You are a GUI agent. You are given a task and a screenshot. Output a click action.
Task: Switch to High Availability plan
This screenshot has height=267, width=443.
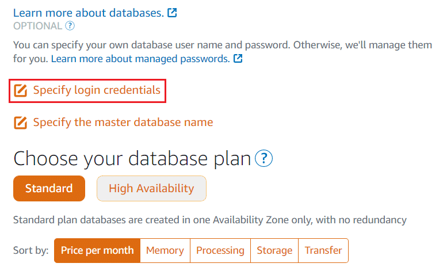(x=151, y=189)
